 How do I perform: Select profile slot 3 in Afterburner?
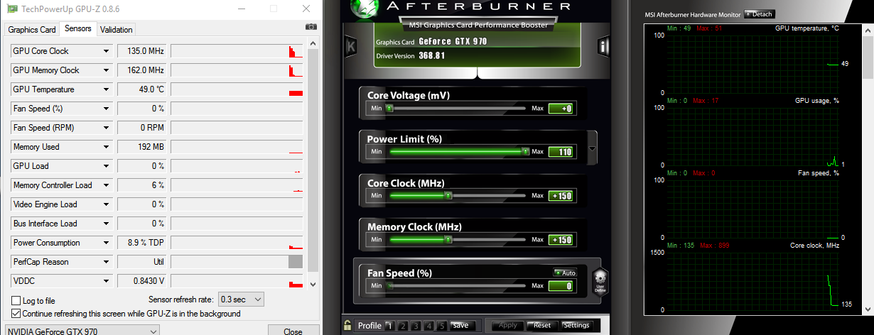pyautogui.click(x=416, y=326)
